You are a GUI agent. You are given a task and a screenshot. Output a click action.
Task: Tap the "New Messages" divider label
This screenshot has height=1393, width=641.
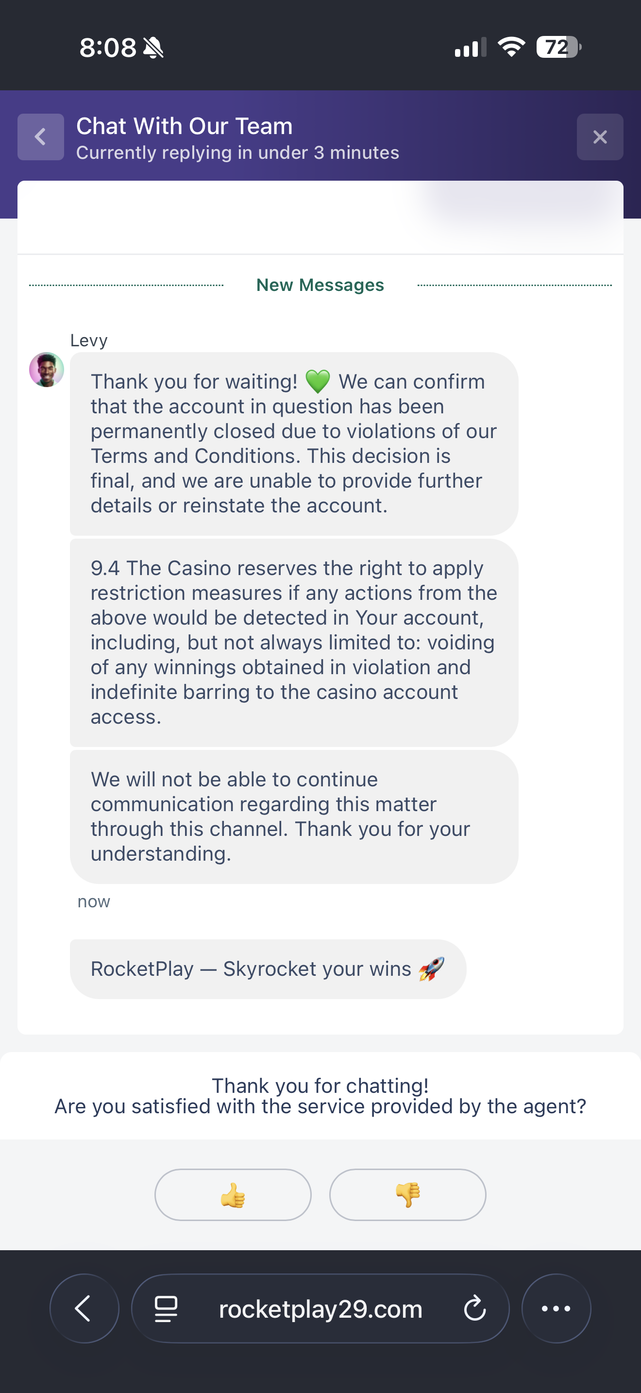click(320, 285)
